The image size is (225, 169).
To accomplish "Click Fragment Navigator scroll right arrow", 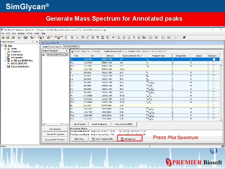I will [x=67, y=124].
